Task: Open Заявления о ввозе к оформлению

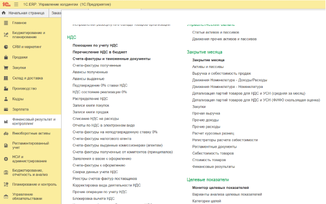Action: pos(102,158)
